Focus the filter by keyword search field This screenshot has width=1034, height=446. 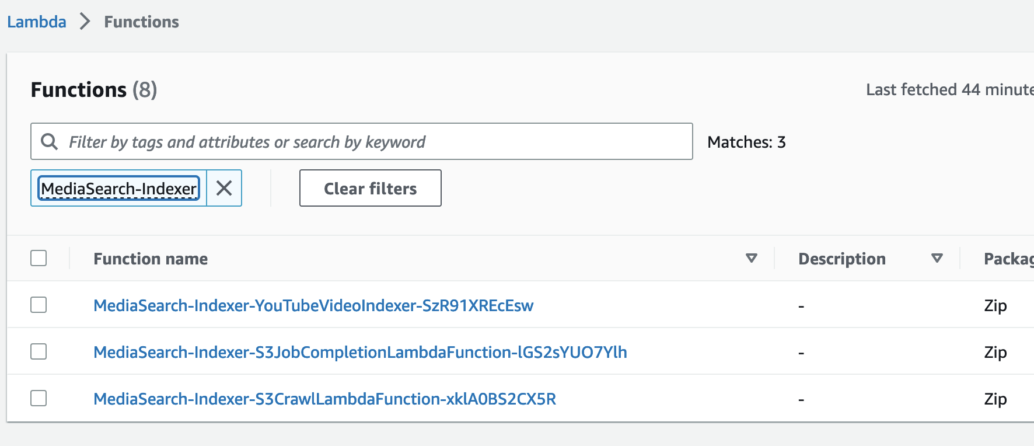362,141
